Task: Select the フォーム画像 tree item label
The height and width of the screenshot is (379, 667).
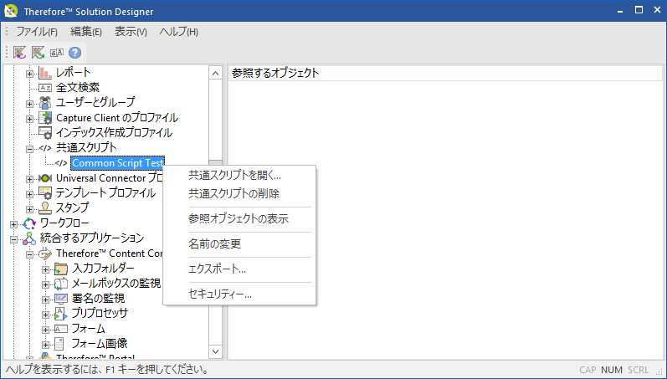Action: tap(100, 344)
